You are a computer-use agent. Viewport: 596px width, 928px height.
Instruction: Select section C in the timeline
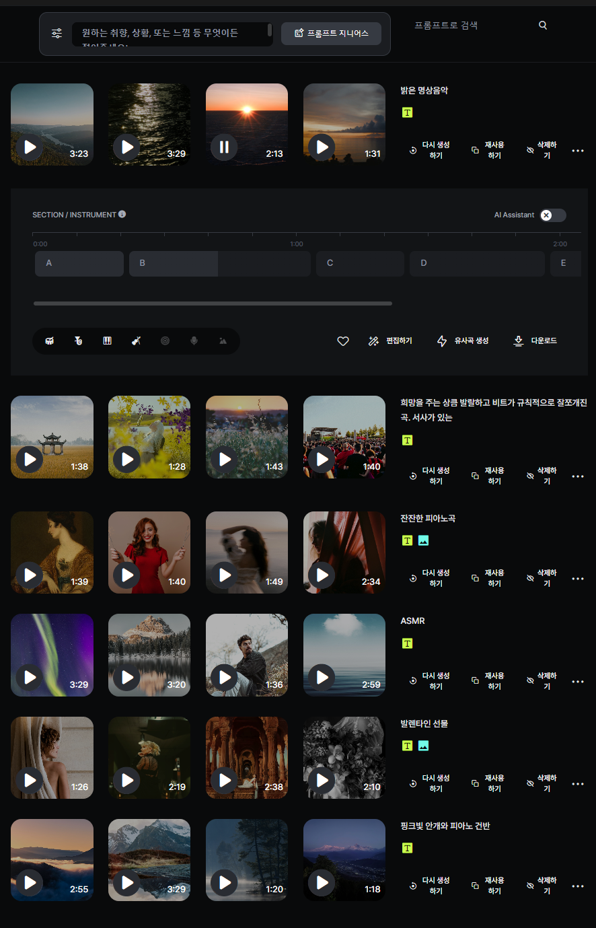pyautogui.click(x=360, y=264)
